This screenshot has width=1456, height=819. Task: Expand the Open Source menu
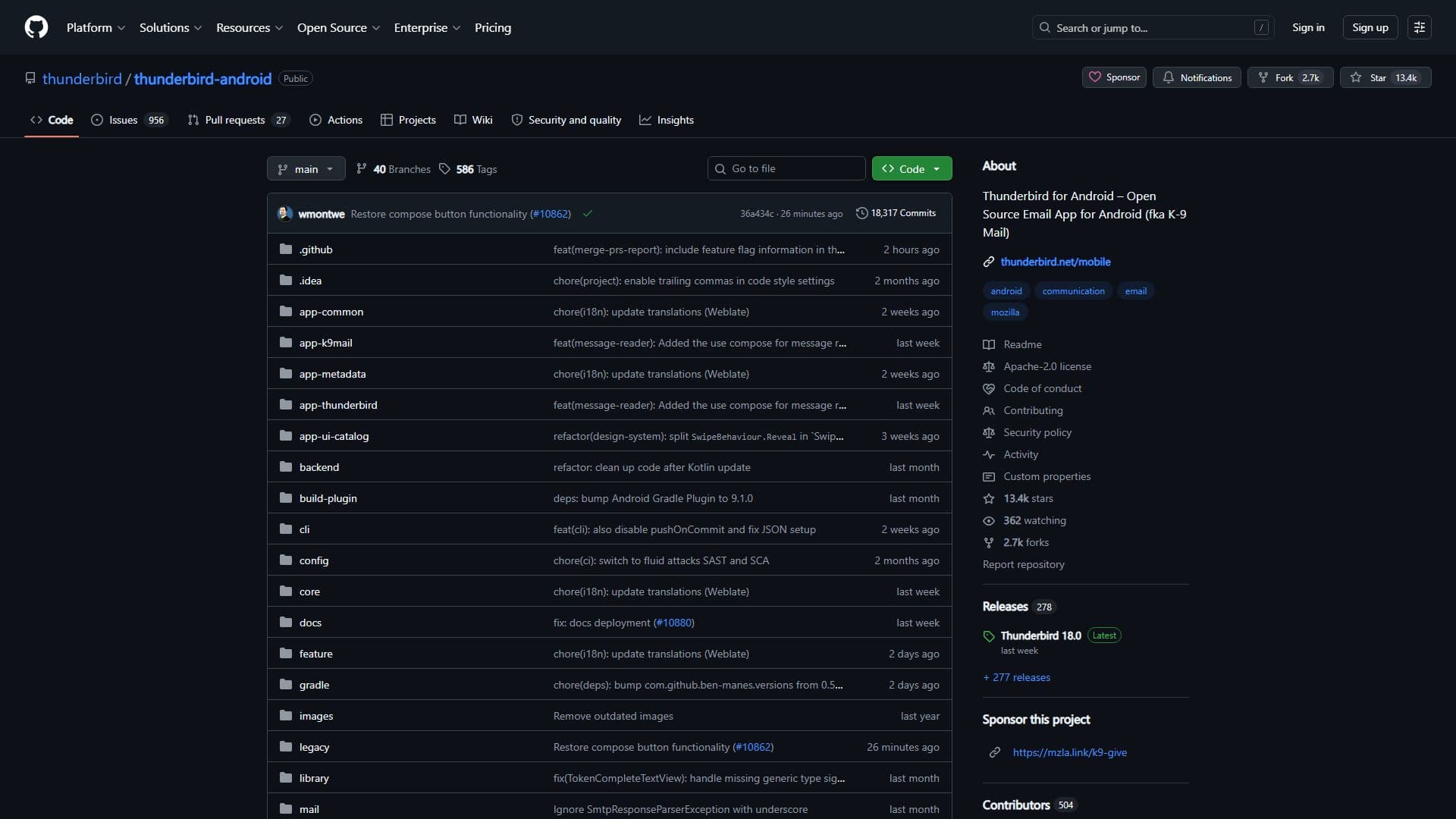pos(338,27)
